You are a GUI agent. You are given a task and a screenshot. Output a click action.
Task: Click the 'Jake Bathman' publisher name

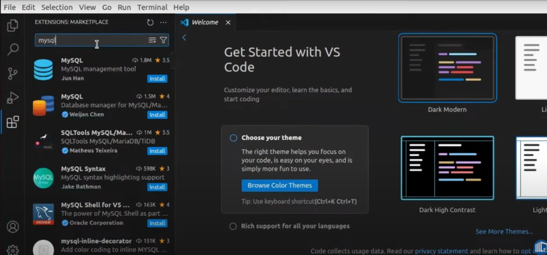click(x=81, y=187)
